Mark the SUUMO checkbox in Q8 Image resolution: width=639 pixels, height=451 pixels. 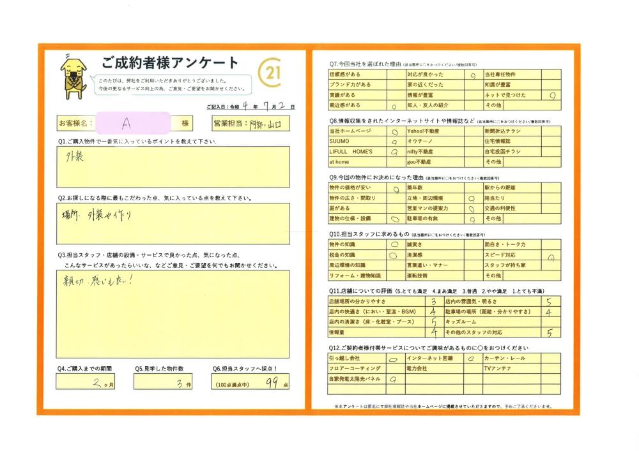coord(395,142)
